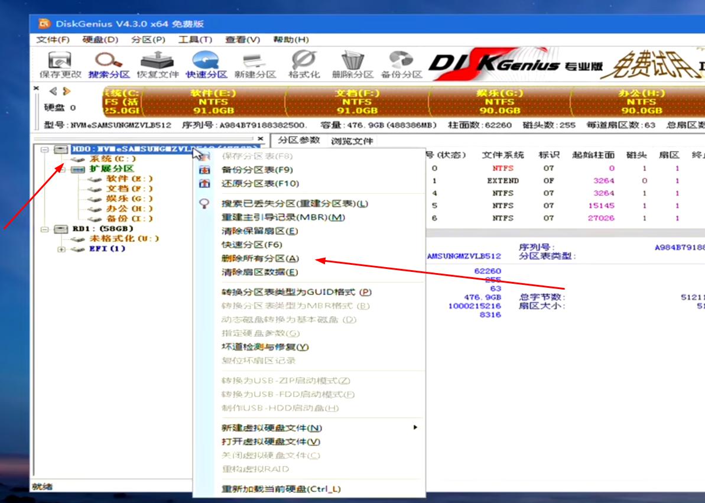Viewport: 705px width, 503px height.
Task: Click the 格式化 (Format) toolbar icon
Action: 304,65
